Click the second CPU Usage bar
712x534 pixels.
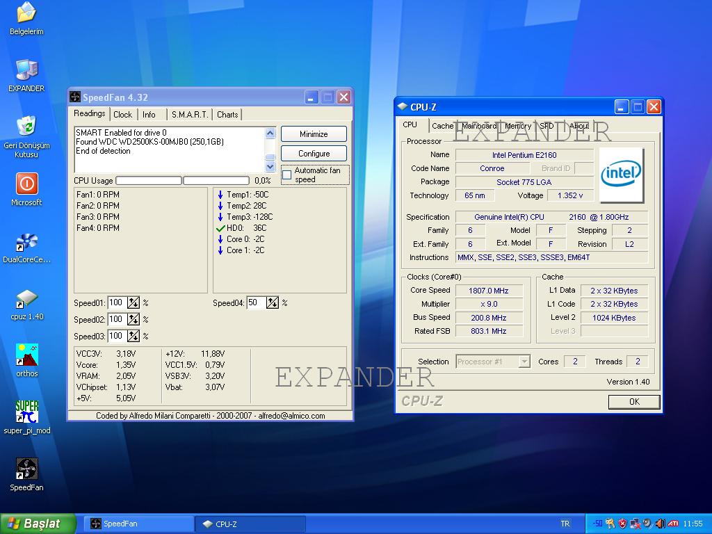216,181
